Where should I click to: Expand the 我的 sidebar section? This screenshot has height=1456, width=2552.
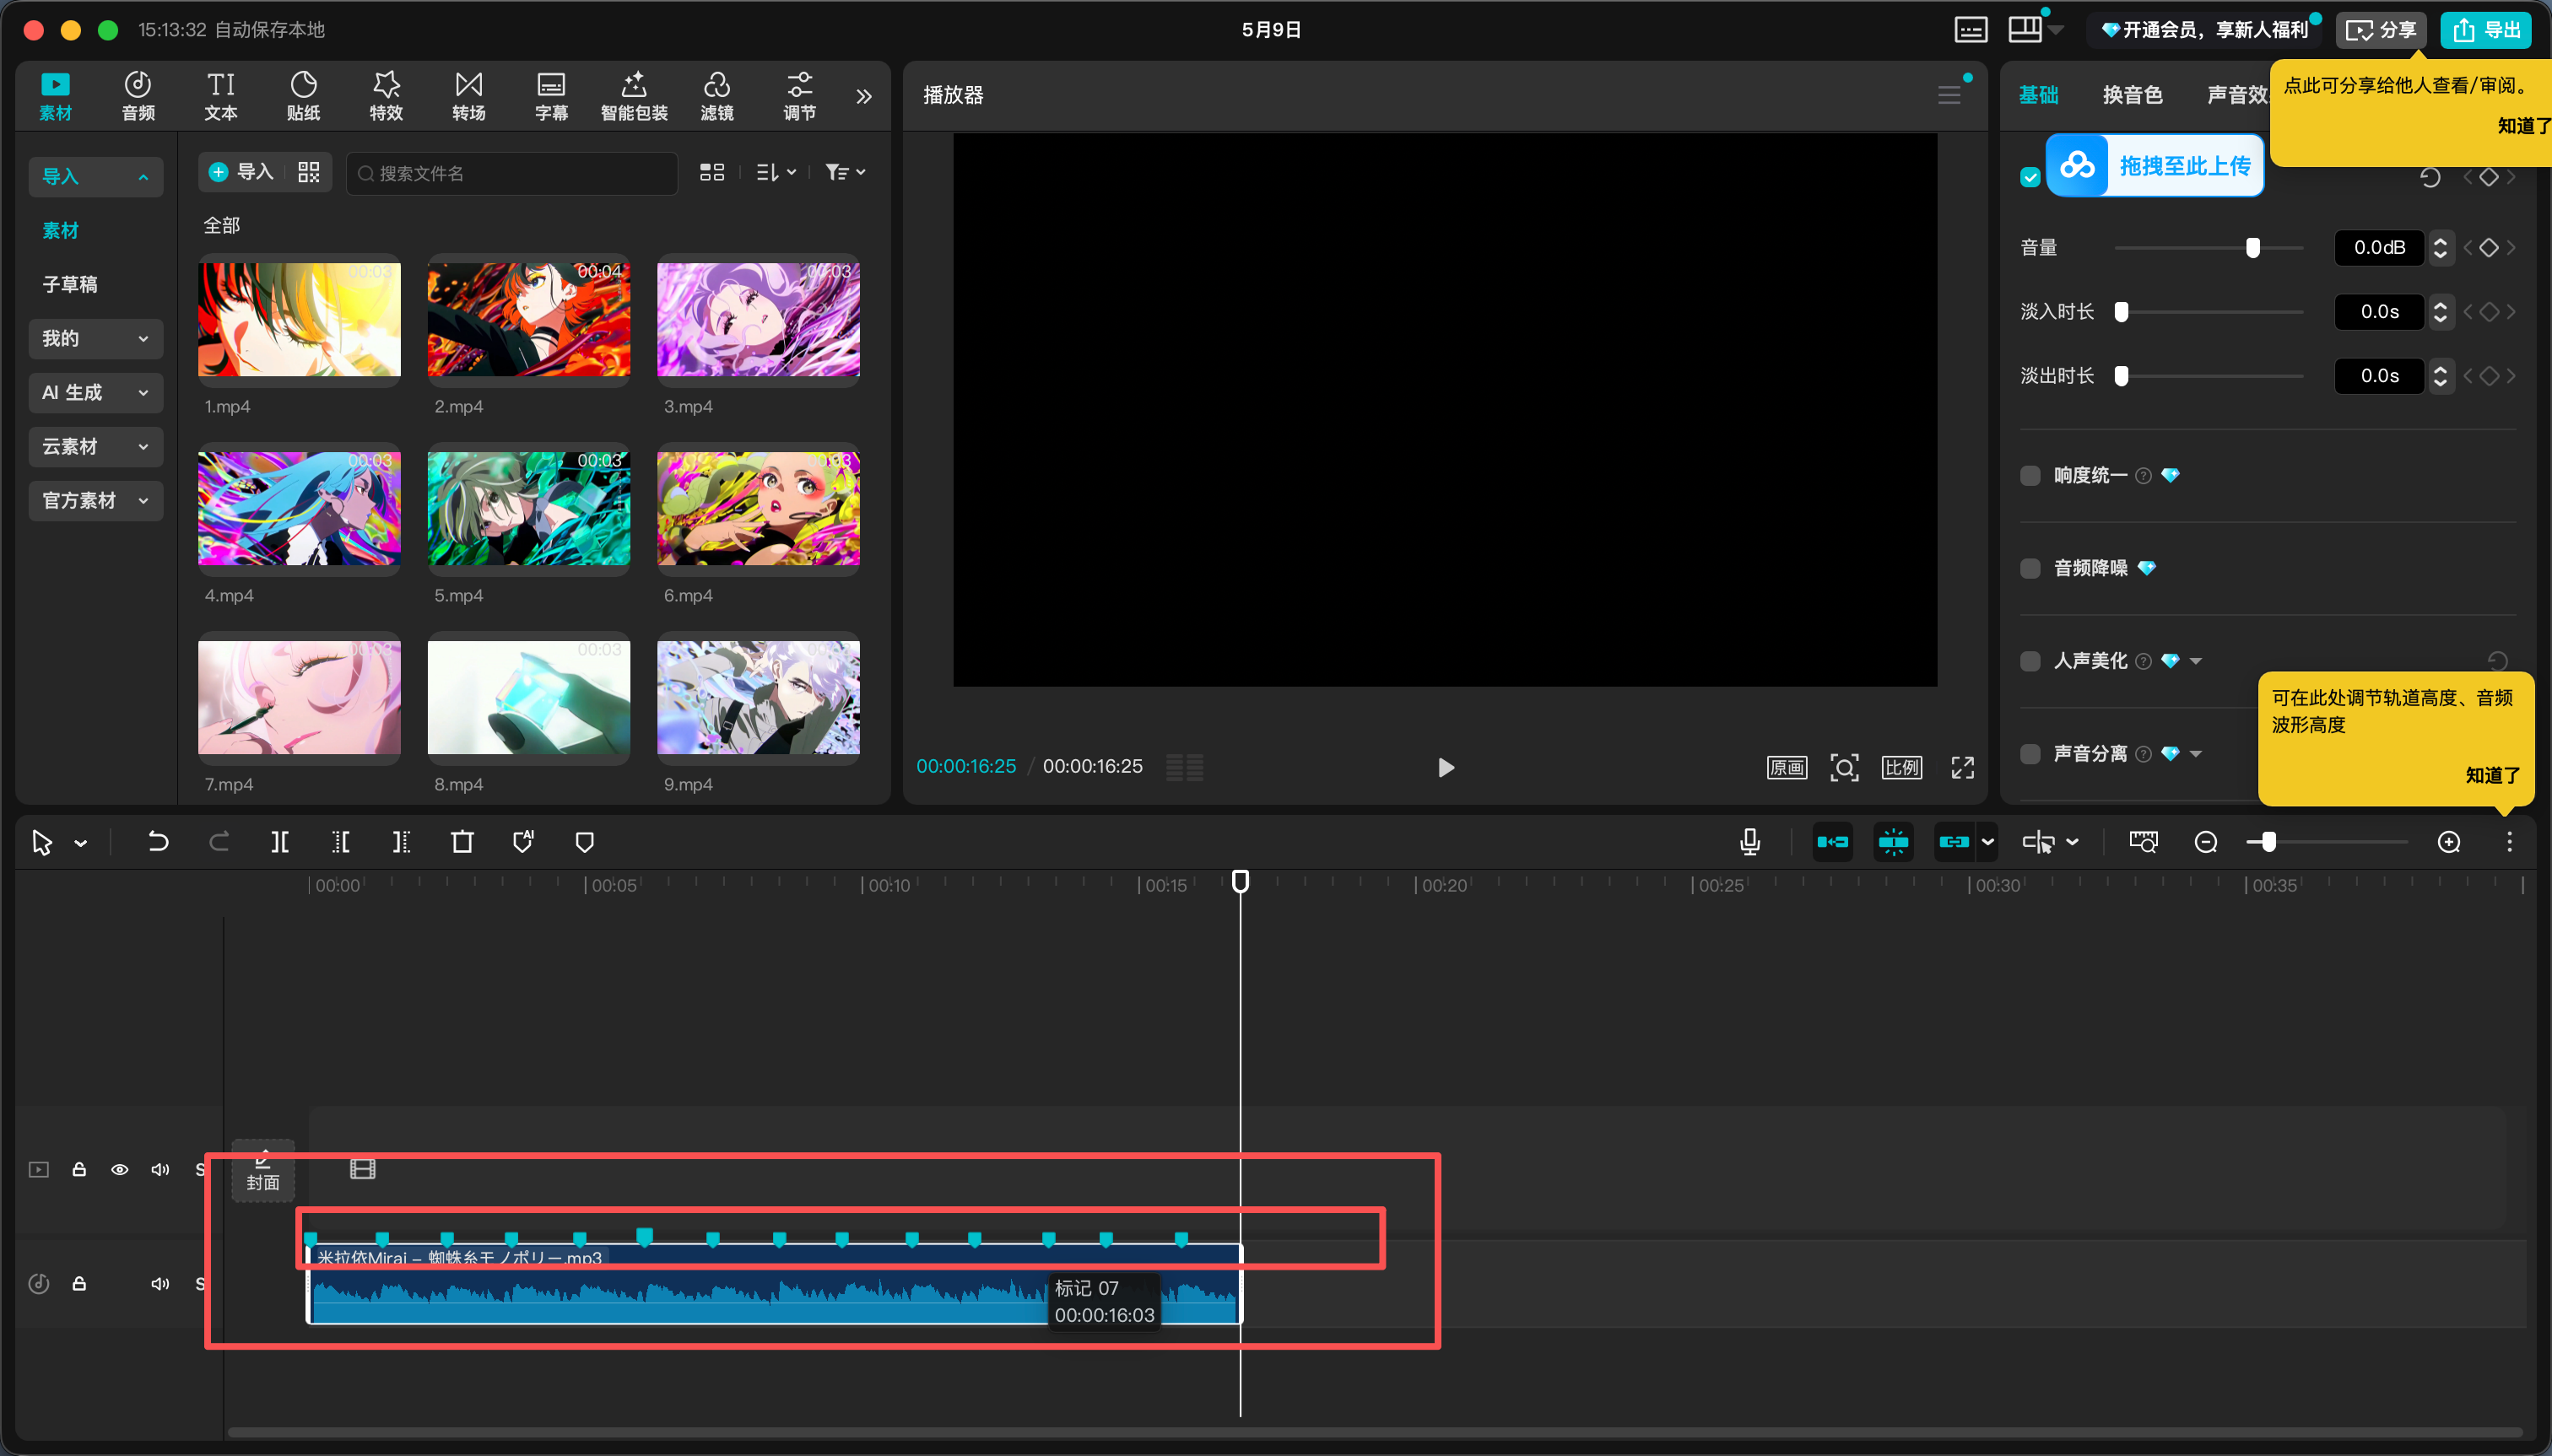(x=96, y=338)
